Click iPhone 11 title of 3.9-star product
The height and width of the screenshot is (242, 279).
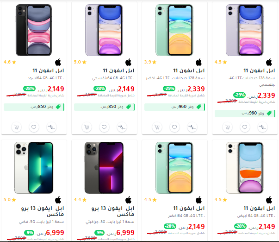[x=189, y=70]
